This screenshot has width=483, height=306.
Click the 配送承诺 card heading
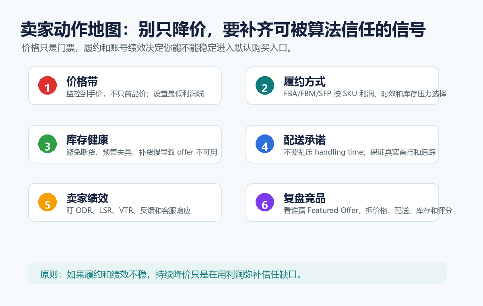[x=305, y=140]
